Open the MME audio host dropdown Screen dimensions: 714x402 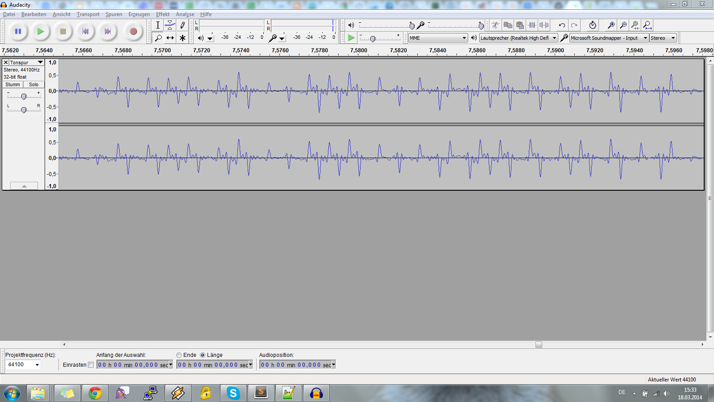point(438,38)
